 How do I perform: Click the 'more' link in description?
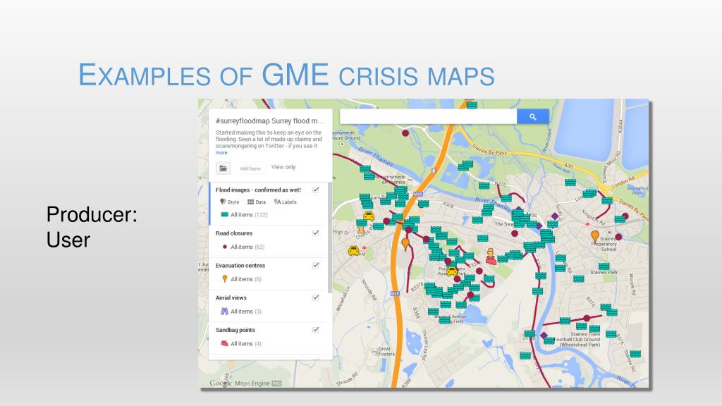point(221,152)
